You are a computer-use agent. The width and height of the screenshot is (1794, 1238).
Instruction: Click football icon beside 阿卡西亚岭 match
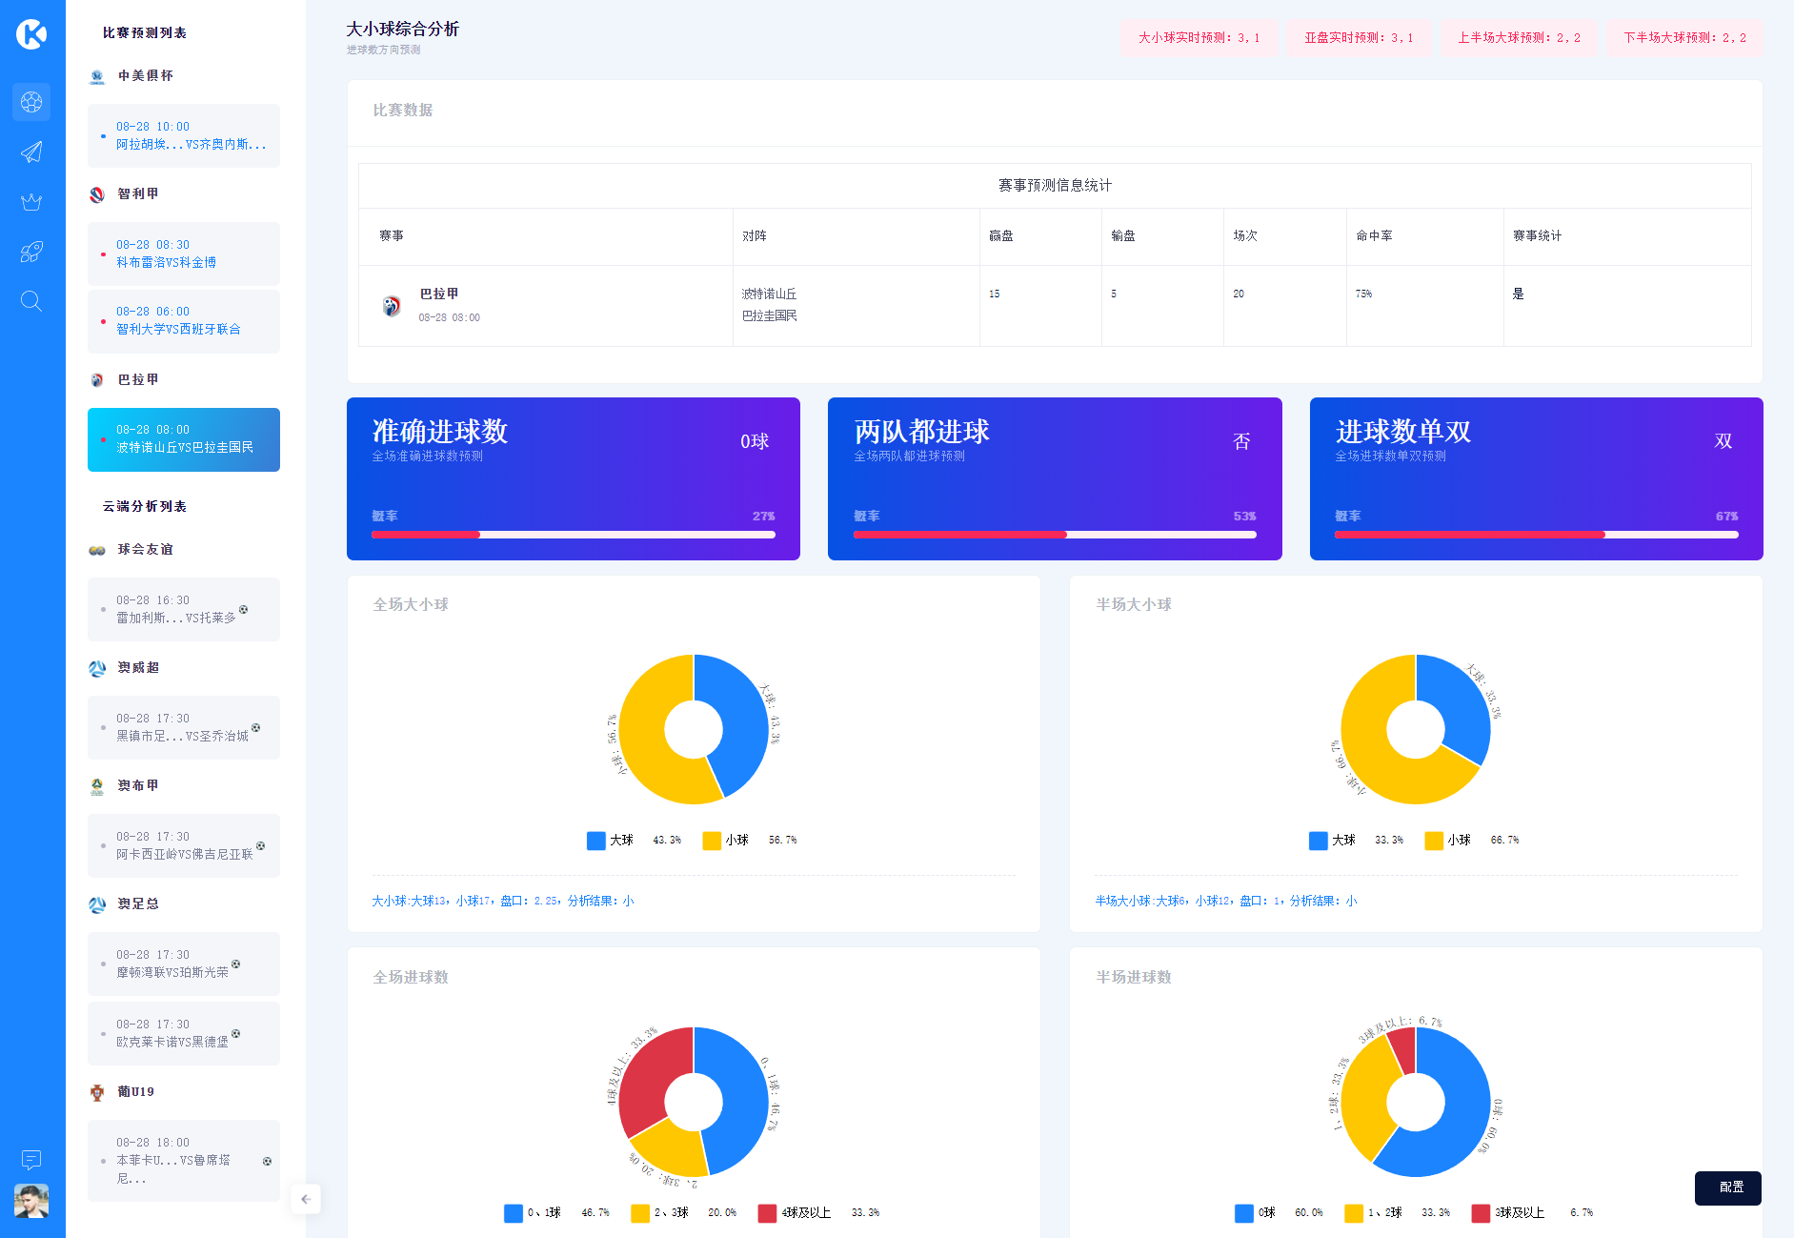(x=260, y=845)
